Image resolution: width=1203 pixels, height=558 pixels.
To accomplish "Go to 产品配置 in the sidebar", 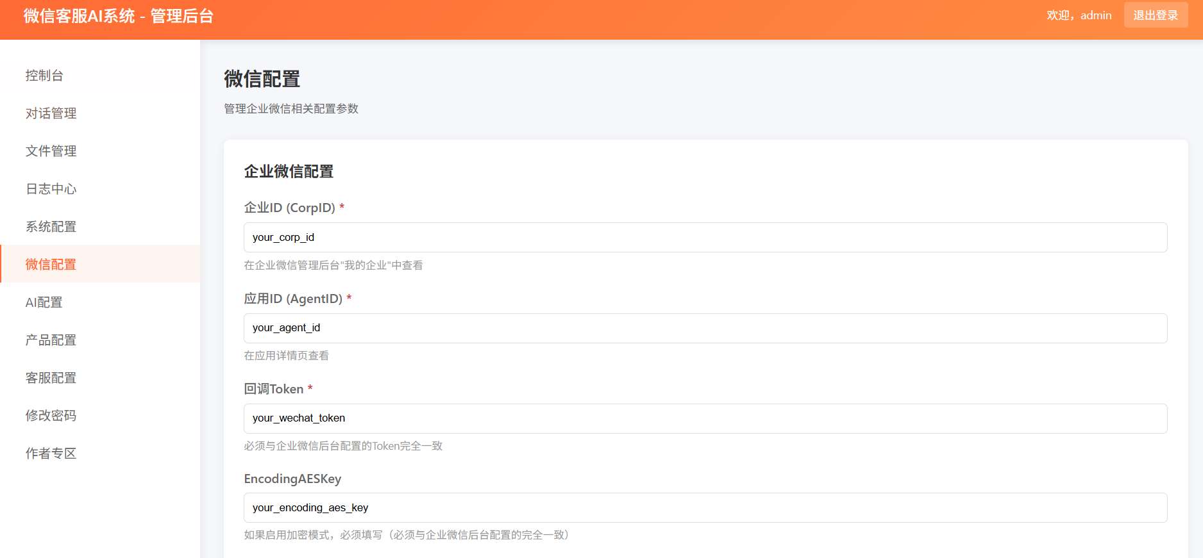I will click(51, 340).
